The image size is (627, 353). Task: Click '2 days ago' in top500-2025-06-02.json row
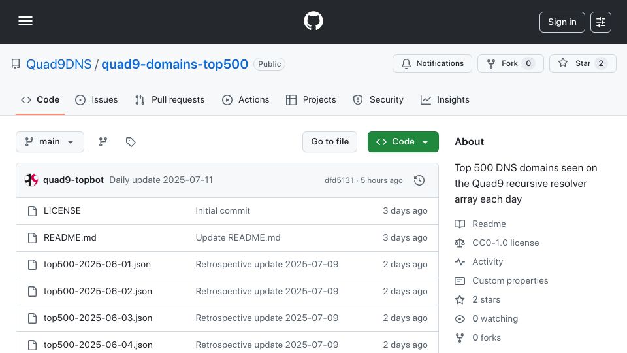(x=405, y=292)
